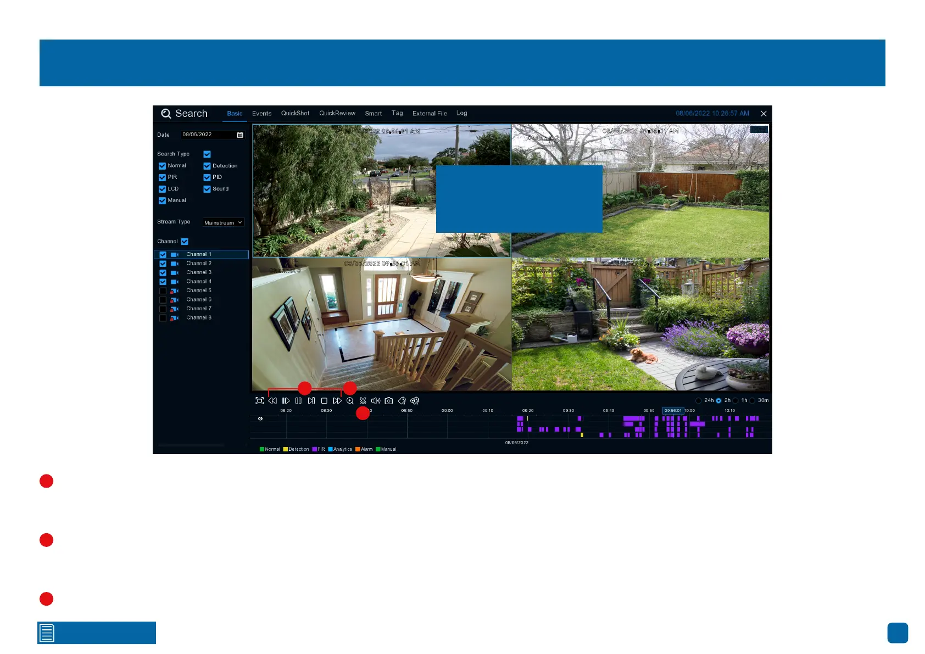The width and height of the screenshot is (925, 654).
Task: Pause the video playback
Action: click(x=298, y=401)
